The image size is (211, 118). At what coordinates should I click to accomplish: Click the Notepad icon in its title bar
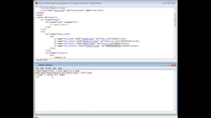tap(37, 65)
